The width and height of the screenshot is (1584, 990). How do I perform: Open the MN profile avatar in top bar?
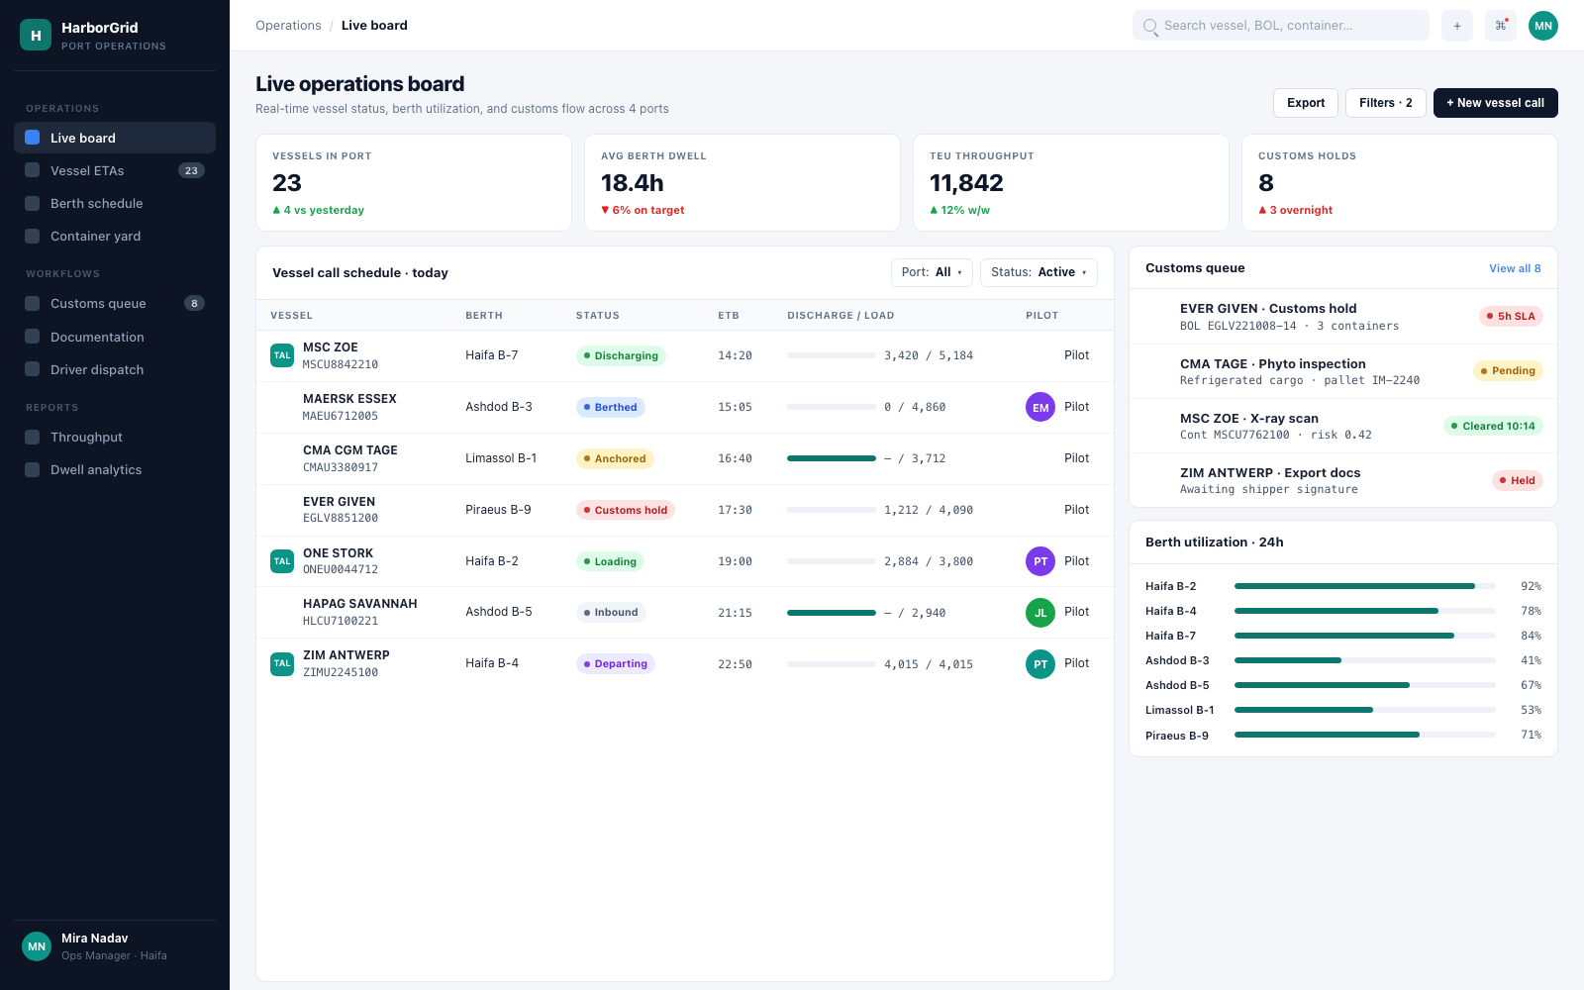1543,26
